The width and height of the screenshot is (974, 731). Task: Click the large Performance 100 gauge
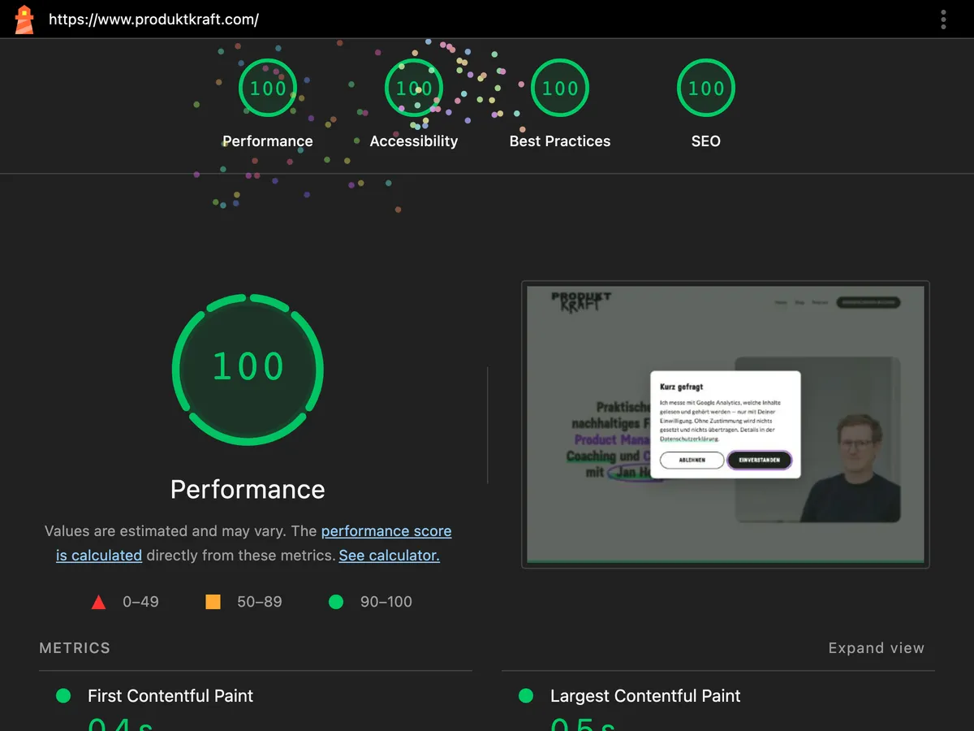(x=248, y=369)
